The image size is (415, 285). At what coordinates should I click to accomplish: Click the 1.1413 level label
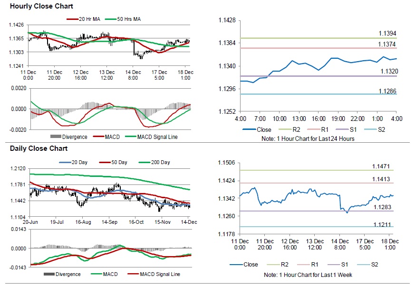381,179
